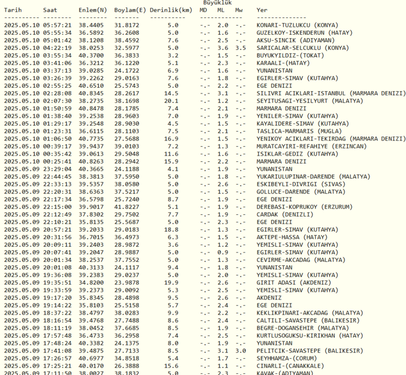
Task: Click the Boylam(E) column header
Action: [130, 10]
